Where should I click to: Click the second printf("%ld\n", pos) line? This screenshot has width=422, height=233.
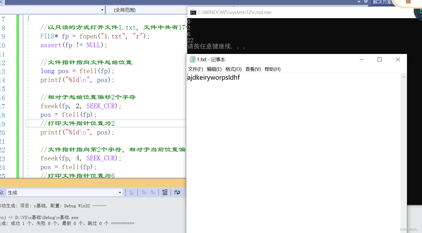tap(77, 132)
